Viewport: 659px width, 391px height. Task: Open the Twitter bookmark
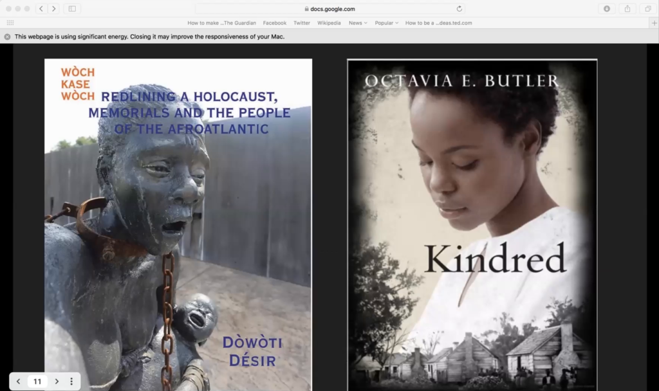pyautogui.click(x=302, y=23)
